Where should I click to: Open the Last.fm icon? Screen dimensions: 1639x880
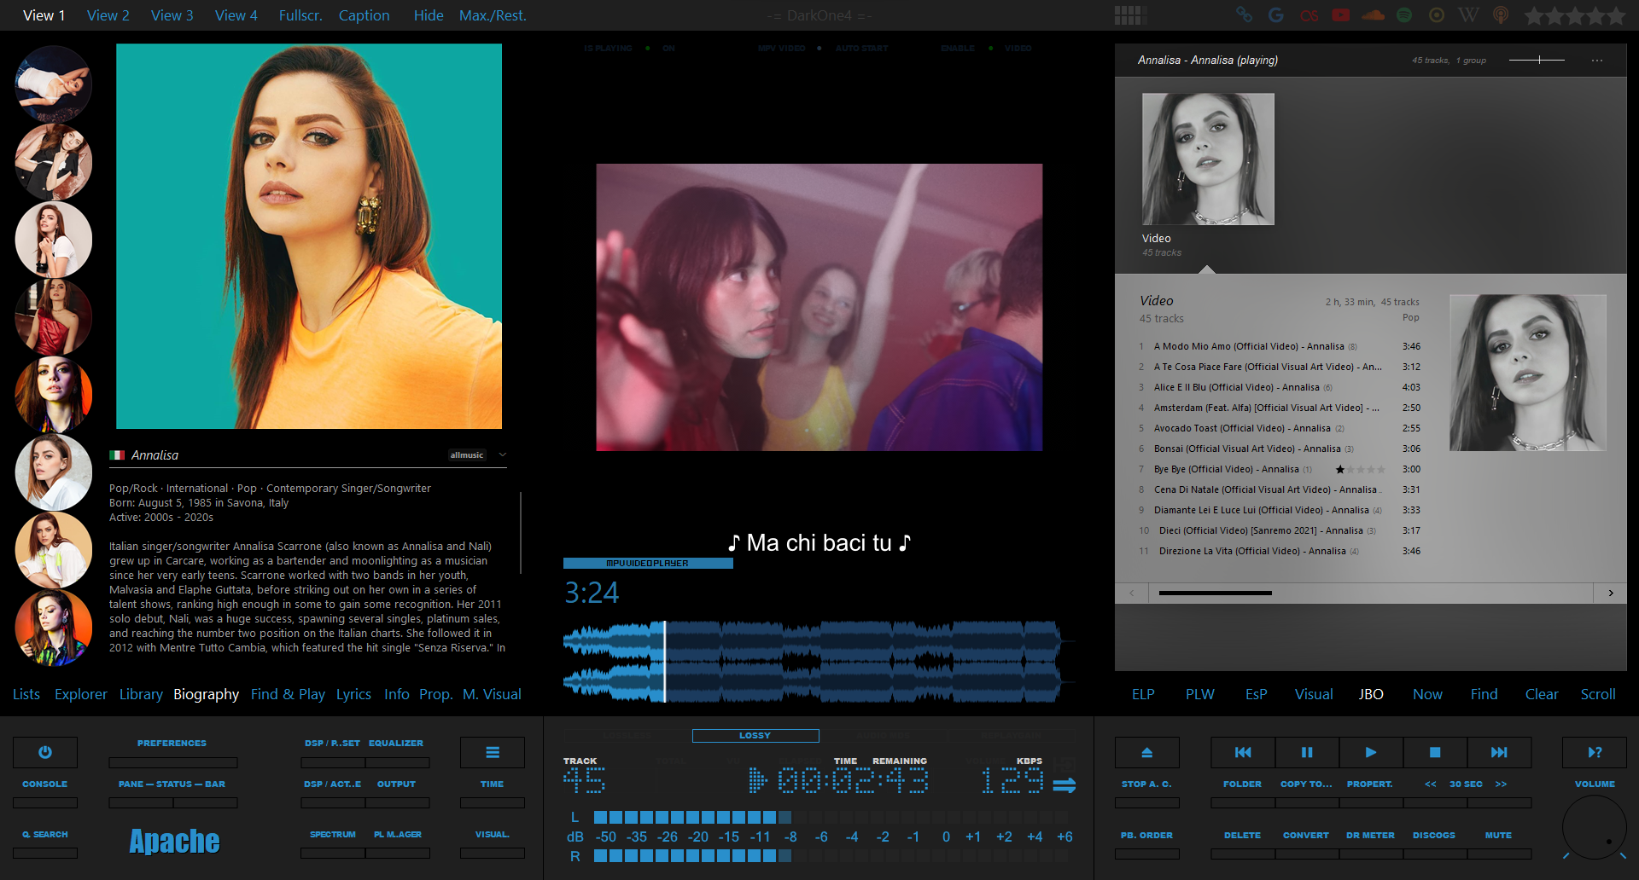point(1309,15)
